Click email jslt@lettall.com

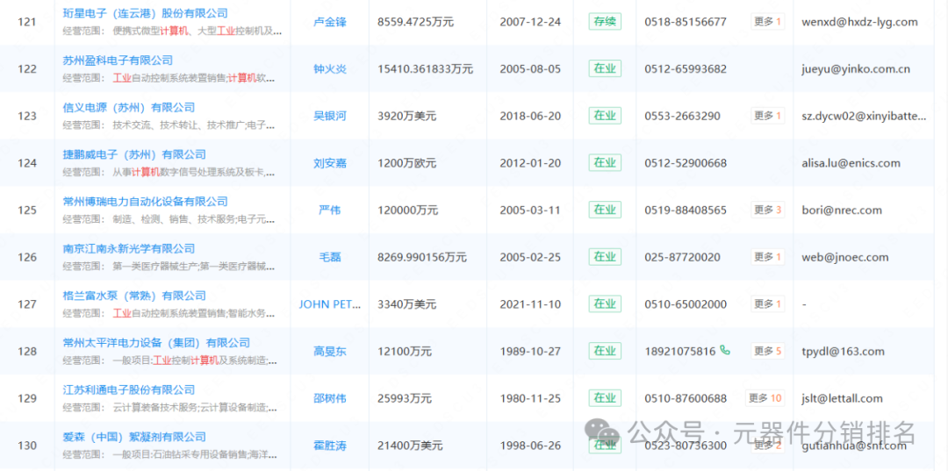coord(842,398)
